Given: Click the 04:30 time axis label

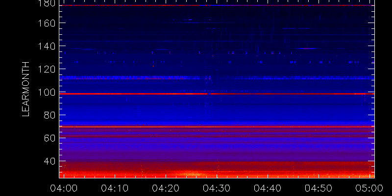Looking at the screenshot, I should click(217, 188).
